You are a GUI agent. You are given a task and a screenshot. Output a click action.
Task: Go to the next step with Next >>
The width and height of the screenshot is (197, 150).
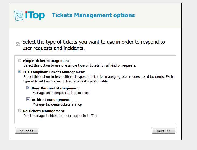point(164,131)
